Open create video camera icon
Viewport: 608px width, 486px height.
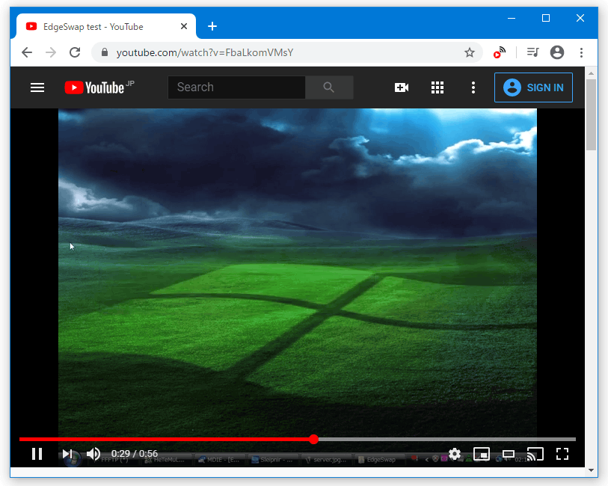point(402,87)
